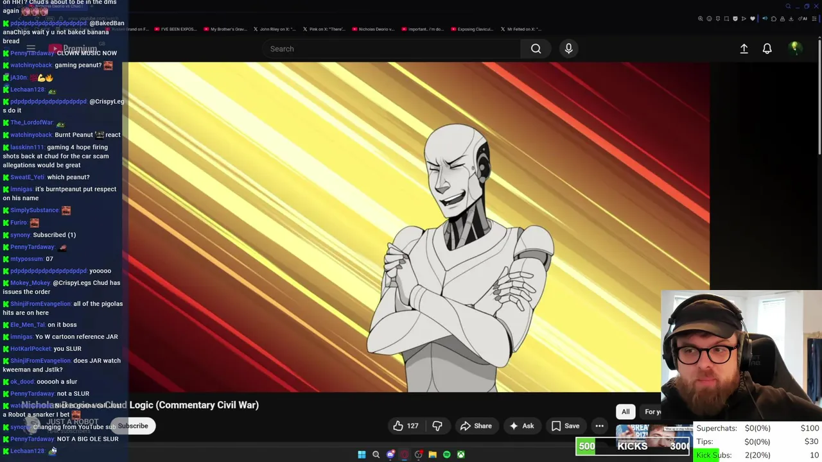The image size is (822, 462).
Task: Switch to "My Brother's Grav..." browser tab
Action: point(224,29)
